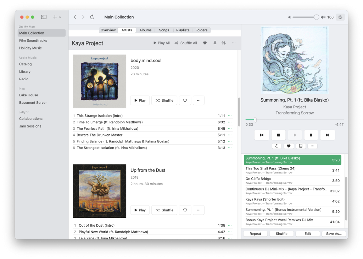Favorite the body.mind.soul album
The image size is (363, 259).
(185, 101)
